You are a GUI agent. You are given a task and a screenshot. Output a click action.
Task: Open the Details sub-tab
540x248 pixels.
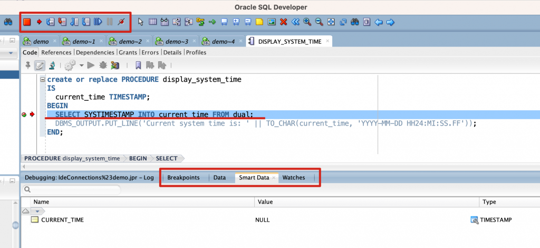click(x=172, y=52)
